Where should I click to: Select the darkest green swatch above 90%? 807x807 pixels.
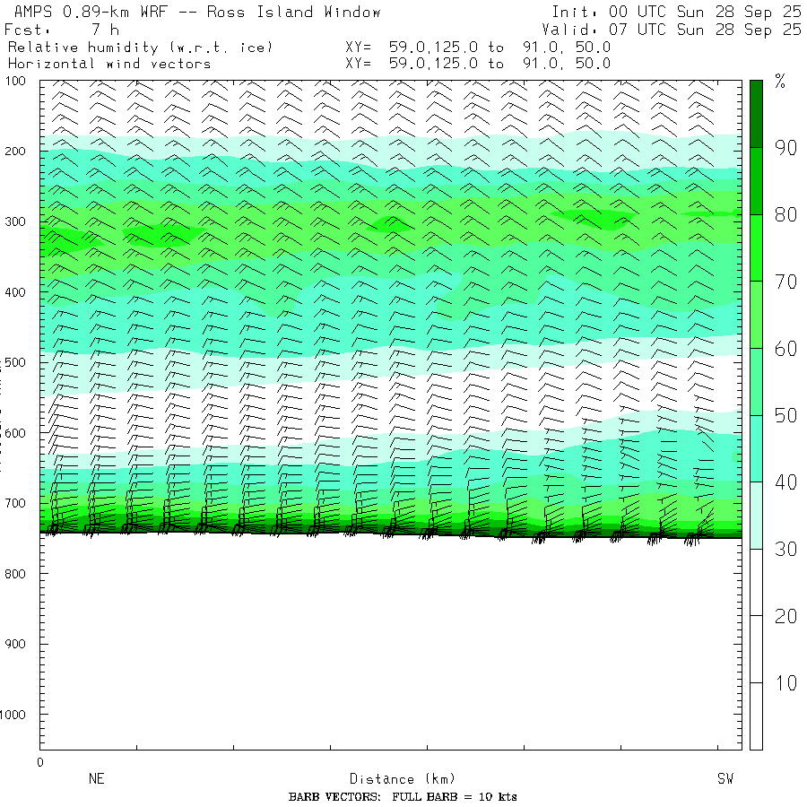tap(756, 114)
